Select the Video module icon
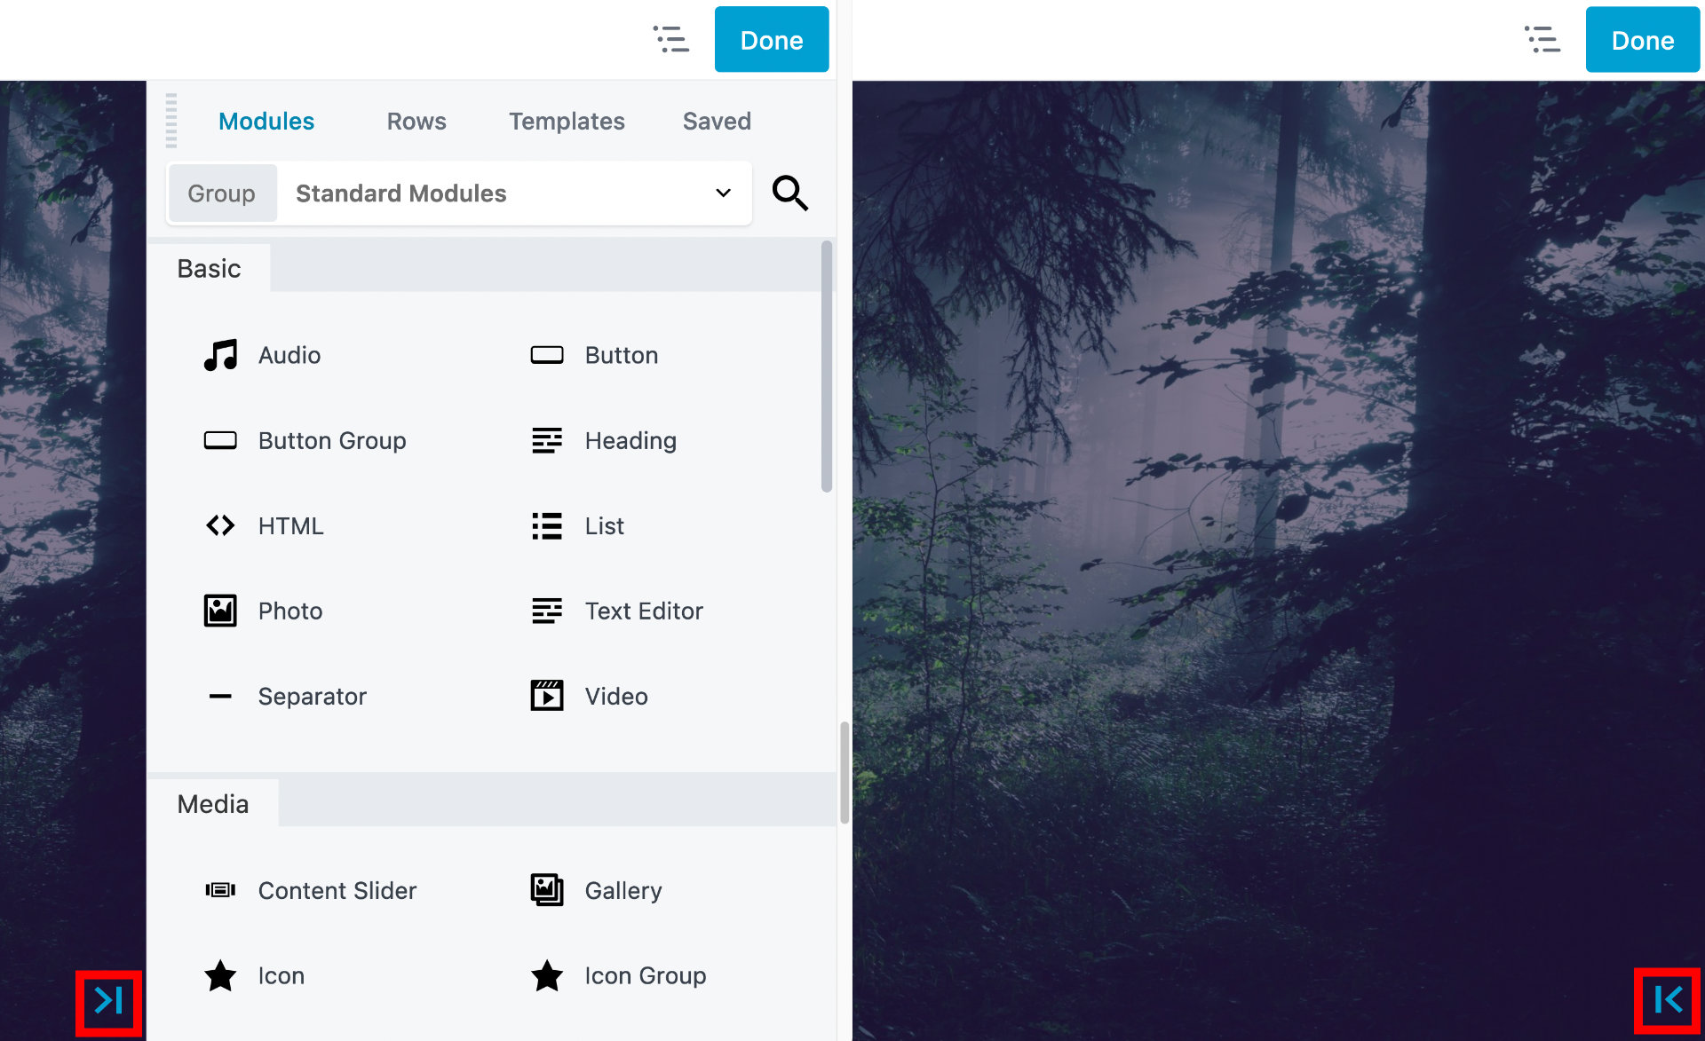Viewport: 1705px width, 1041px height. (547, 695)
